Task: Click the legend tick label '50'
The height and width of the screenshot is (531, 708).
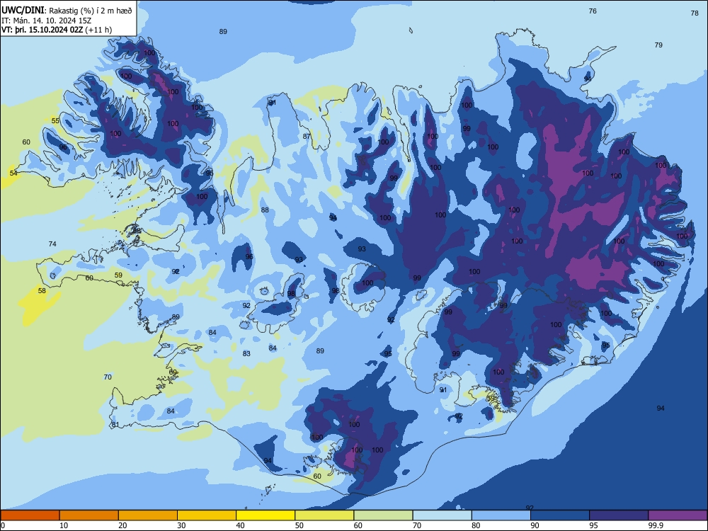Action: click(299, 525)
